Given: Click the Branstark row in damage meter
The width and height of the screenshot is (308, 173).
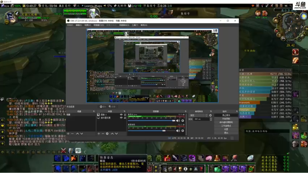Looking at the screenshot, I should coord(265,103).
